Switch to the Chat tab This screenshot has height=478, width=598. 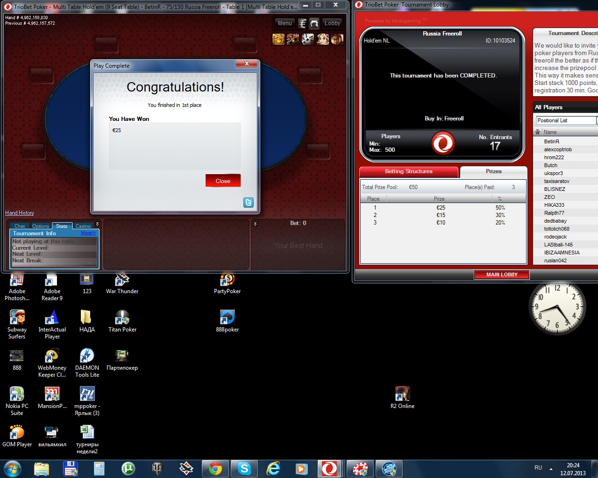click(x=20, y=226)
